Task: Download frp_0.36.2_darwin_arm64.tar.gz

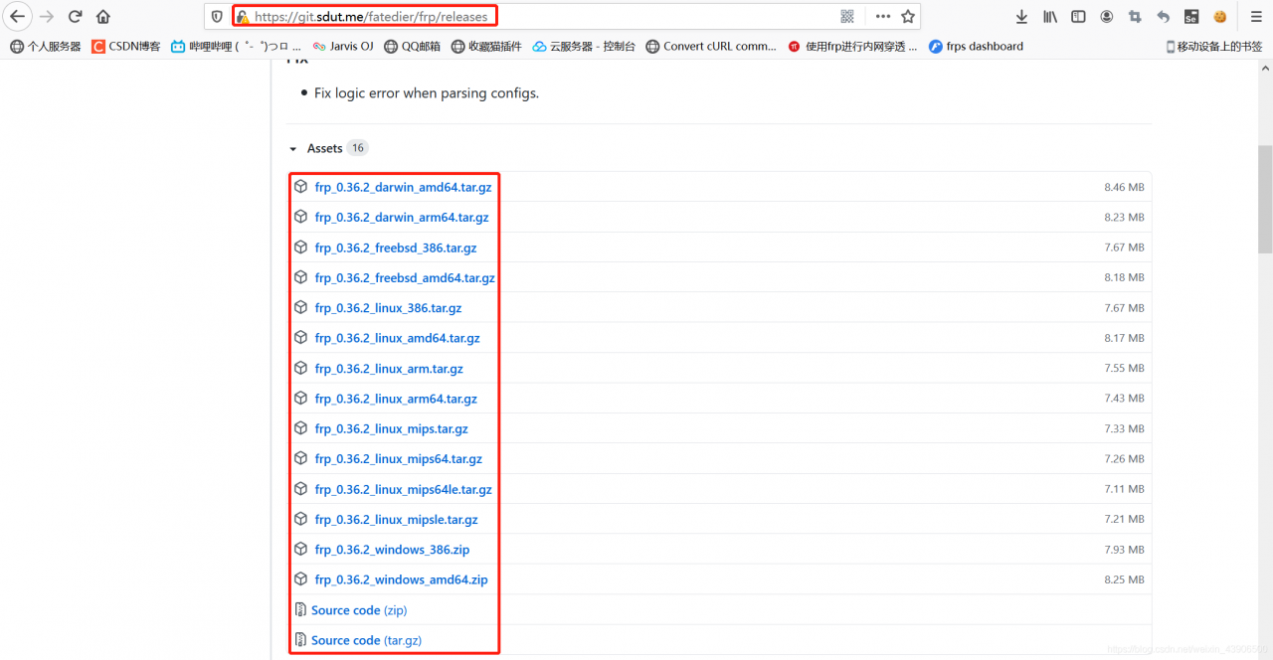Action: click(x=402, y=217)
